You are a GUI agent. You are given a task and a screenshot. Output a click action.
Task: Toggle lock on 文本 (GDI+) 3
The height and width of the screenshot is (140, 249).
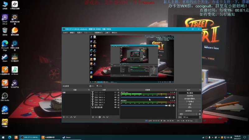(118, 100)
